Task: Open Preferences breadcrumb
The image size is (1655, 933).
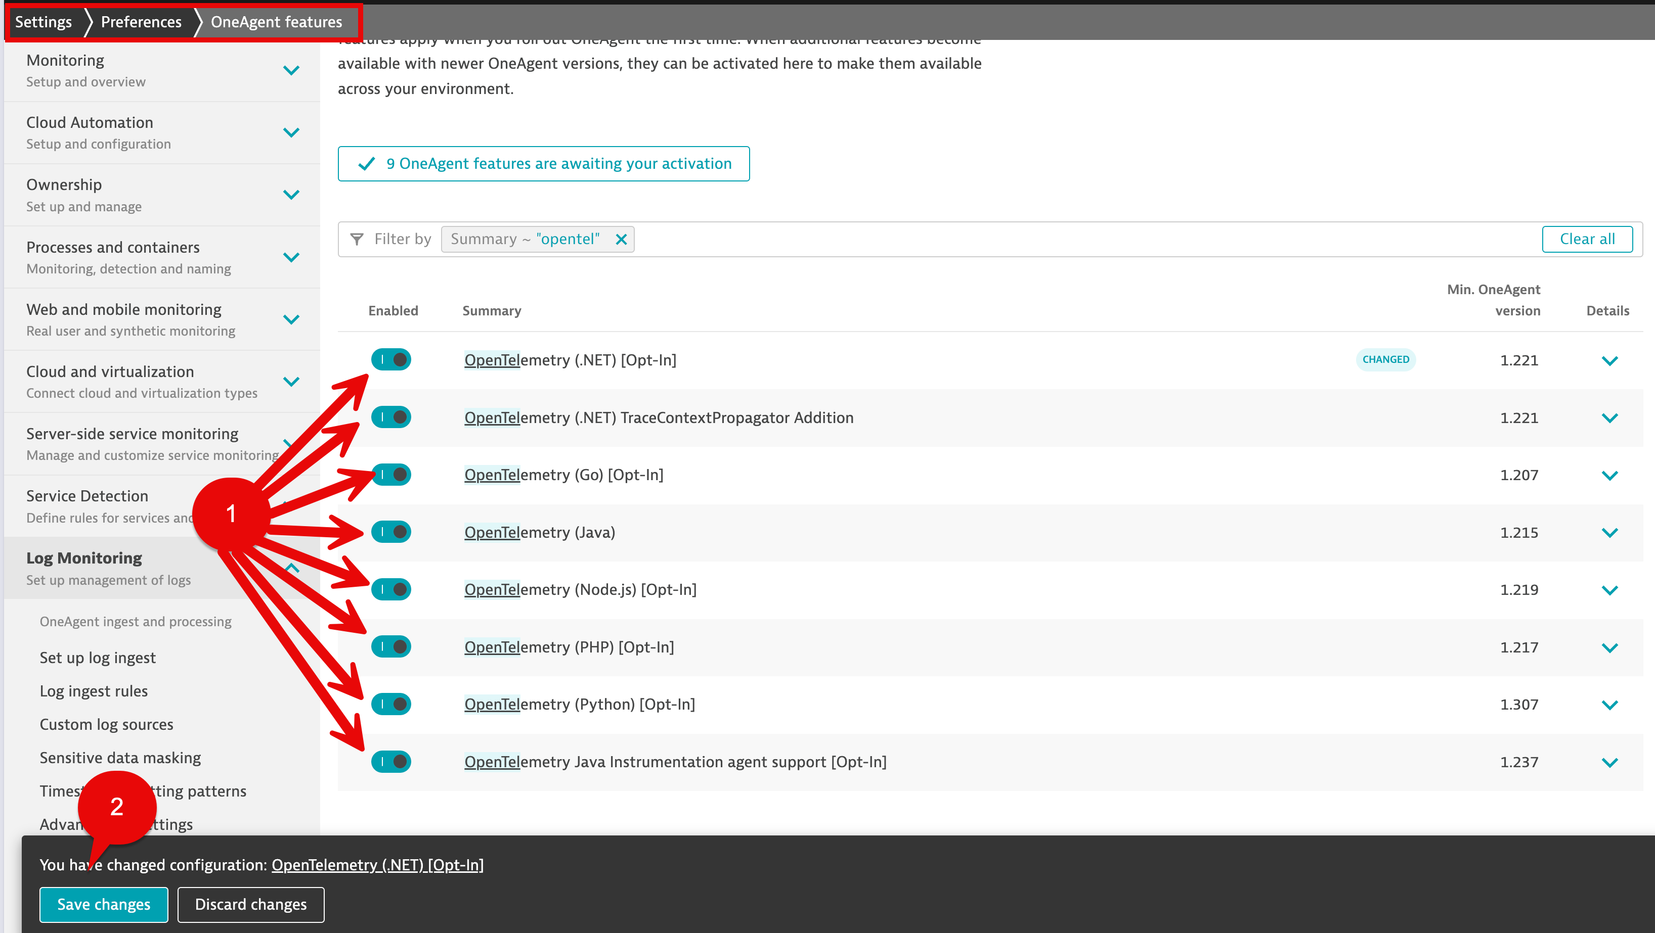Action: pos(141,22)
